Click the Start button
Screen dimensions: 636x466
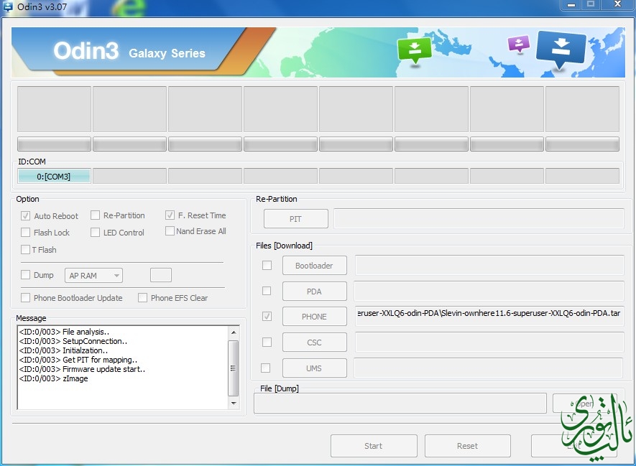point(374,446)
